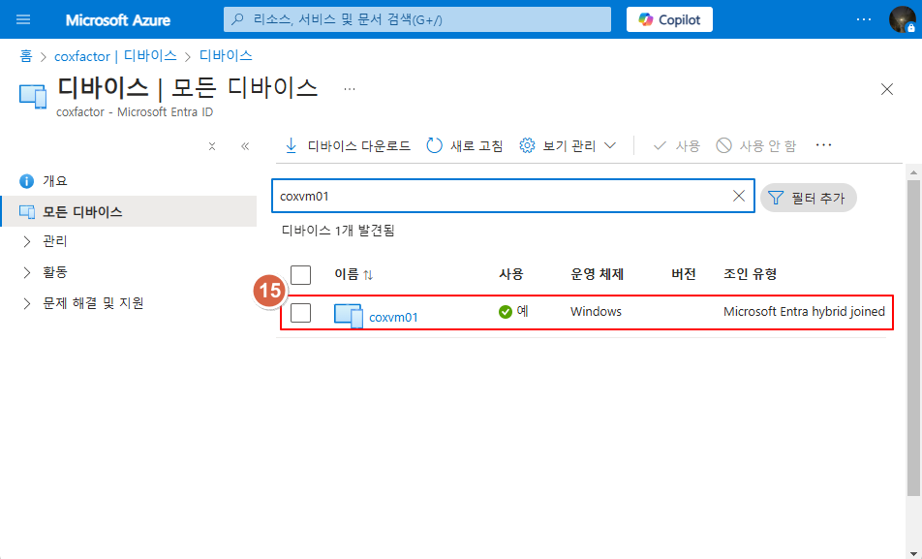The image size is (922, 559).
Task: Click the 필터 추가 button
Action: (x=808, y=198)
